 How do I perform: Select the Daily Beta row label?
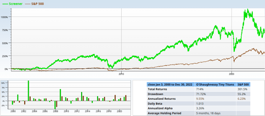[156, 104]
